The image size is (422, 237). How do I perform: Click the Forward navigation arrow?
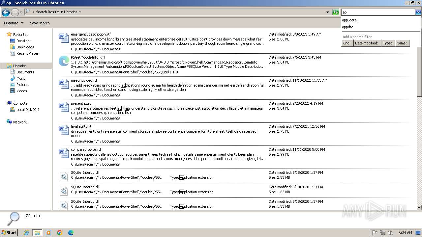click(15, 13)
